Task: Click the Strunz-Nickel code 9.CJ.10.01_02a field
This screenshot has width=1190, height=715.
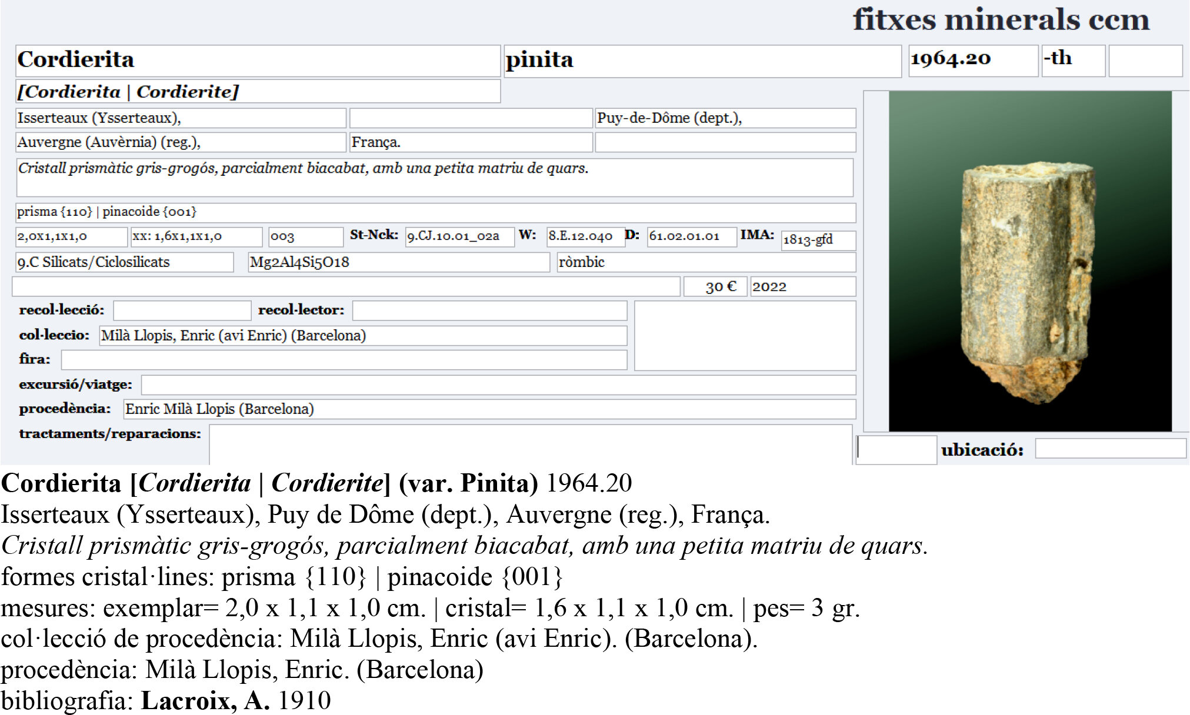Action: point(459,236)
